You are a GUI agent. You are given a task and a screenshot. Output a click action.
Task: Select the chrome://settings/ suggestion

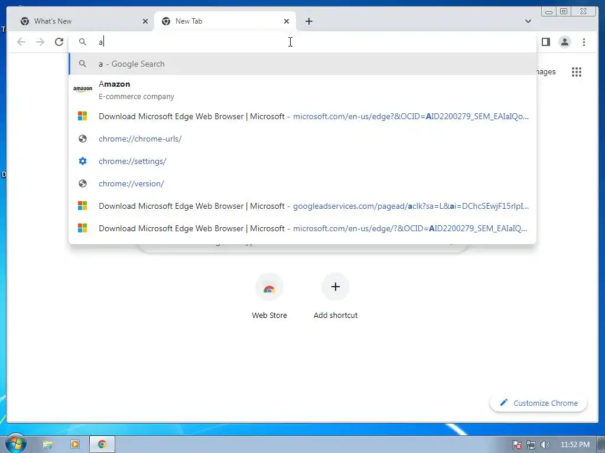302,161
